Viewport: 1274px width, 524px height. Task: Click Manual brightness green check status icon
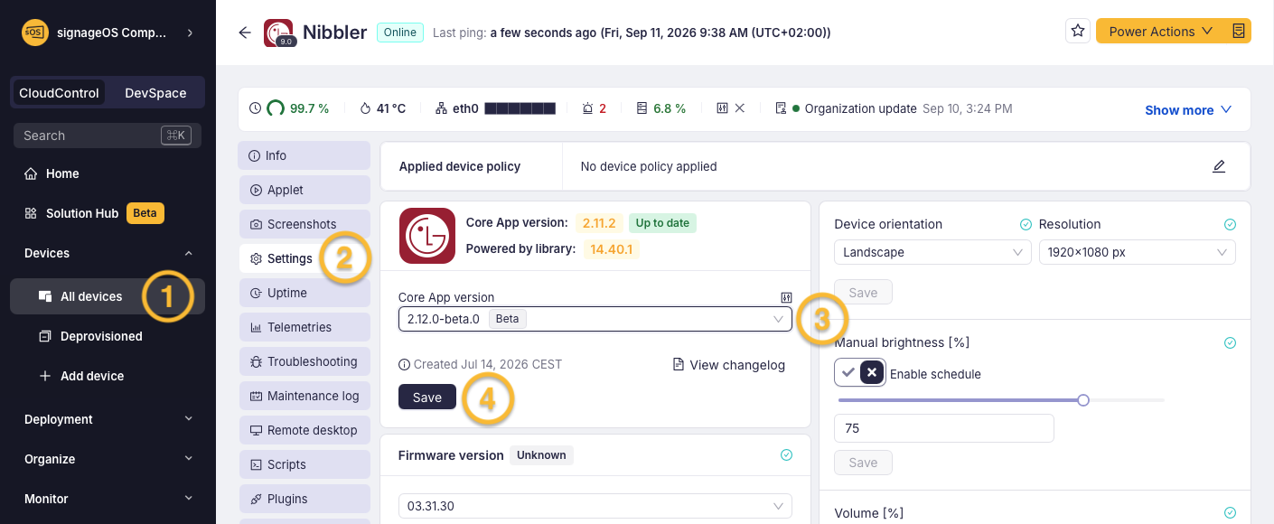pos(1230,342)
